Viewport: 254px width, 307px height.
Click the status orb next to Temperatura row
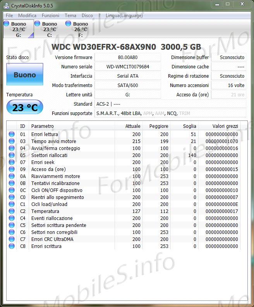(x=12, y=211)
